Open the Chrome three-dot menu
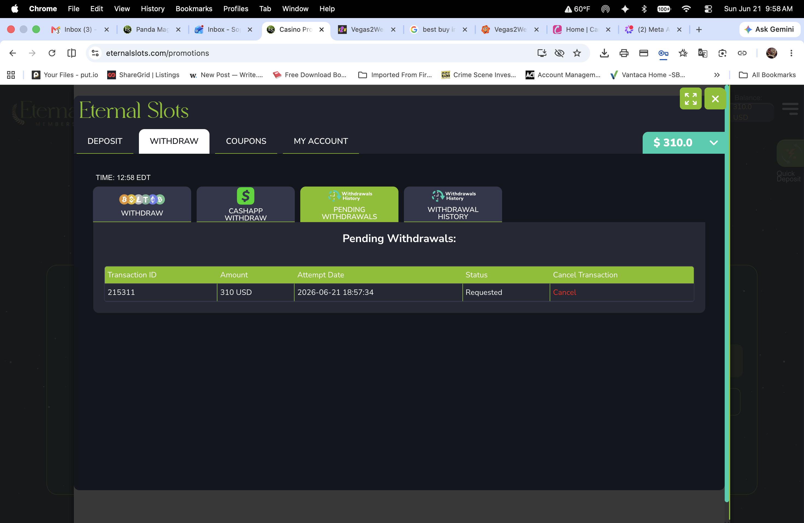This screenshot has width=804, height=523. pos(791,53)
